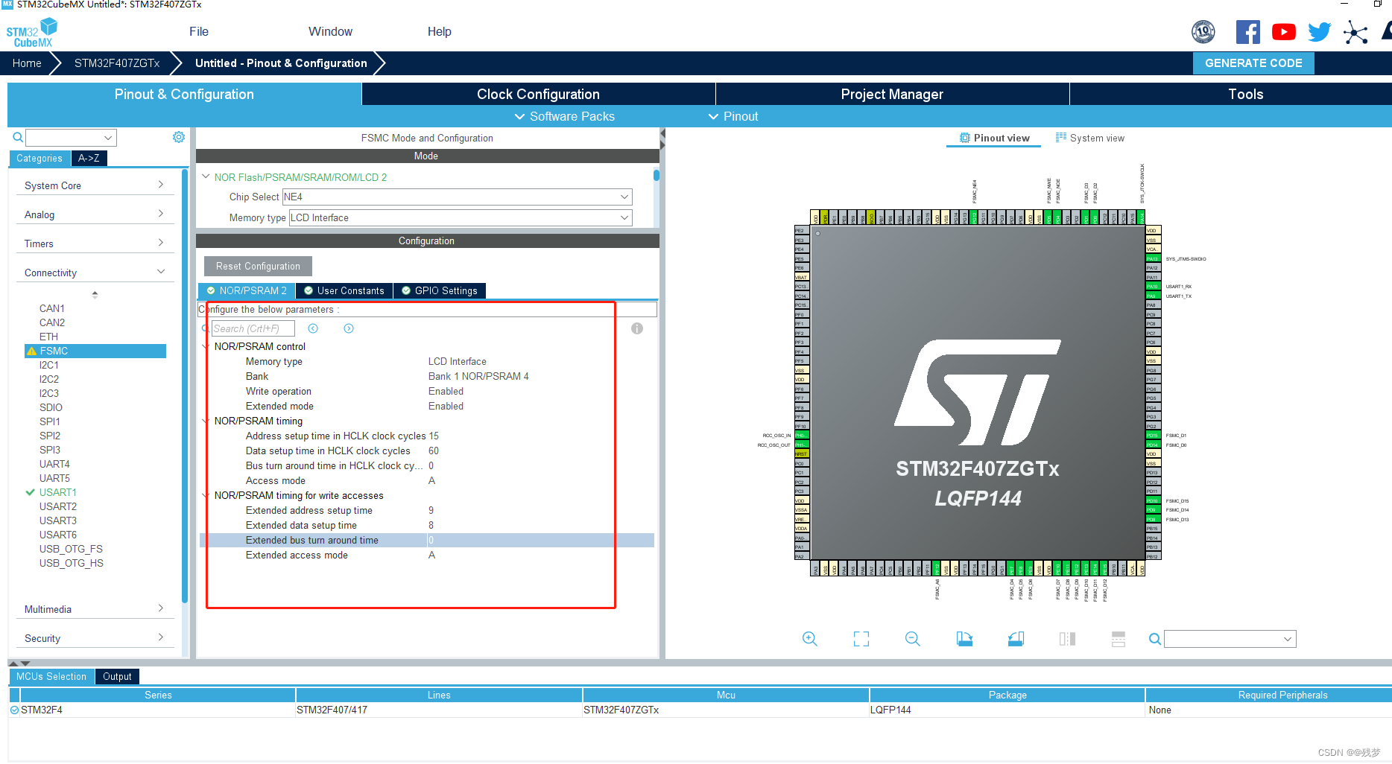1392x764 pixels.
Task: Switch to the Clock Configuration tab
Action: coord(537,94)
